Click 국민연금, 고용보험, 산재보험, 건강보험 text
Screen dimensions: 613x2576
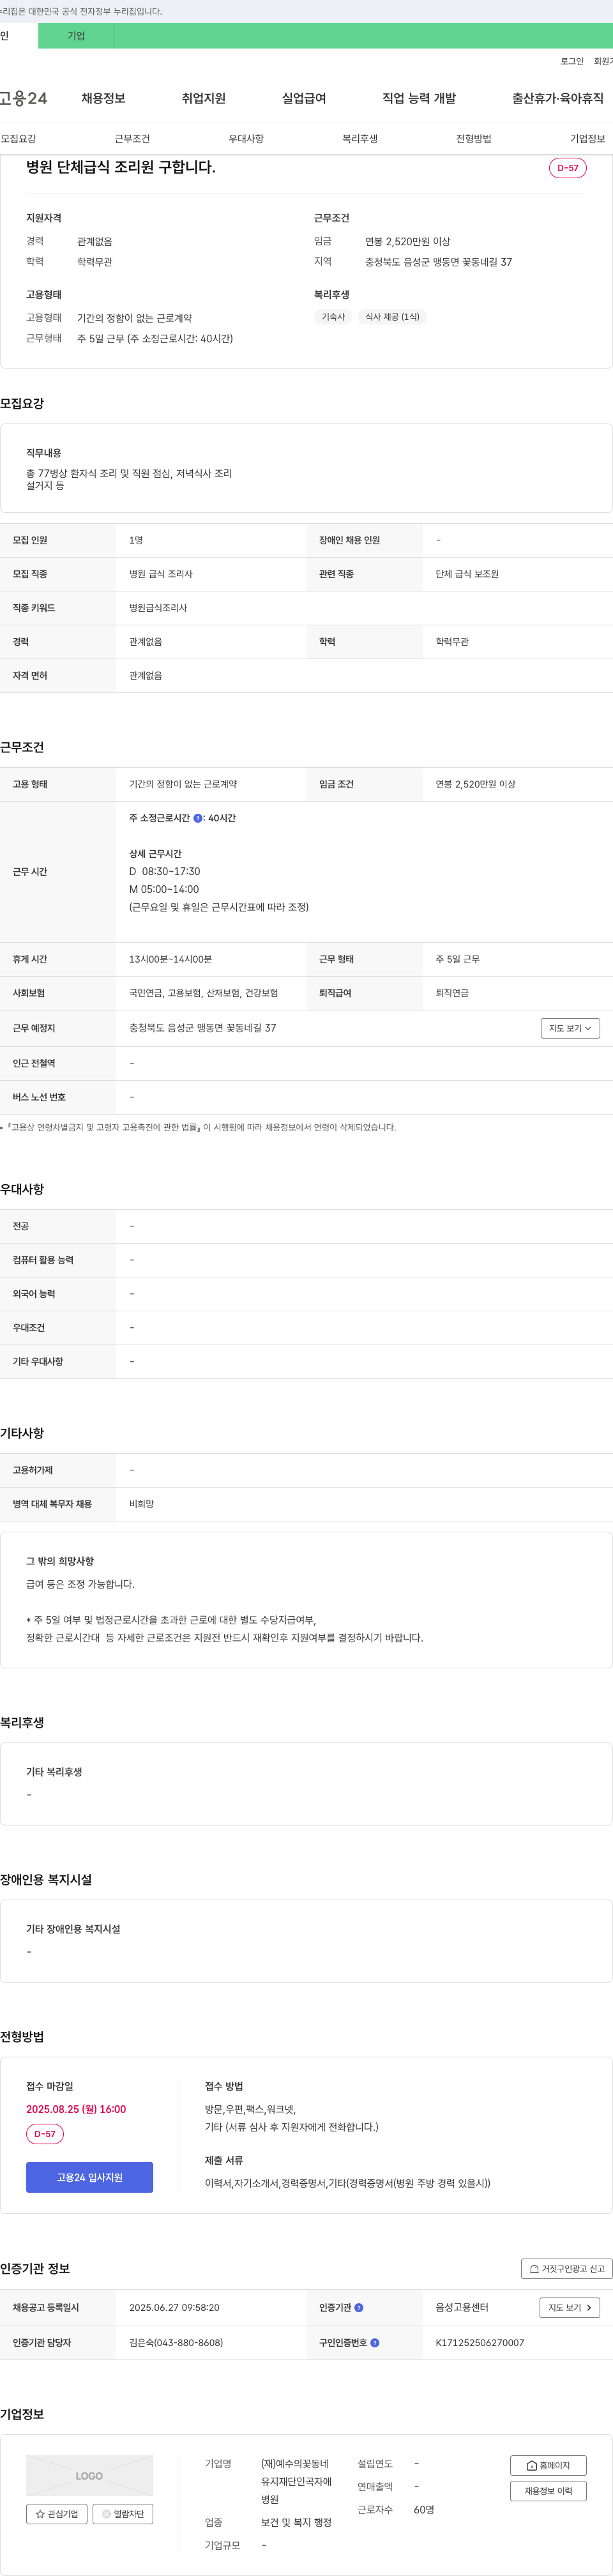pyautogui.click(x=204, y=993)
